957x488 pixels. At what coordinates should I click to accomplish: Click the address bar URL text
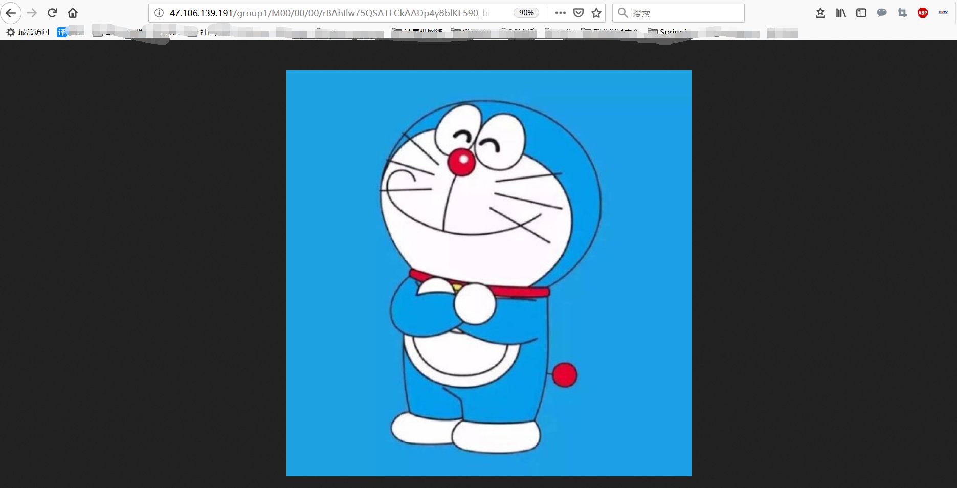pyautogui.click(x=329, y=13)
